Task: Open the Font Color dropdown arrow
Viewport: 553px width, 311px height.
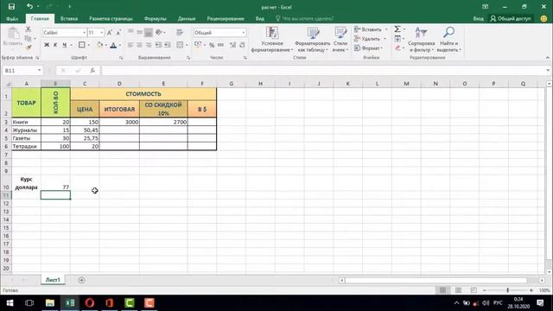Action: tap(120, 45)
